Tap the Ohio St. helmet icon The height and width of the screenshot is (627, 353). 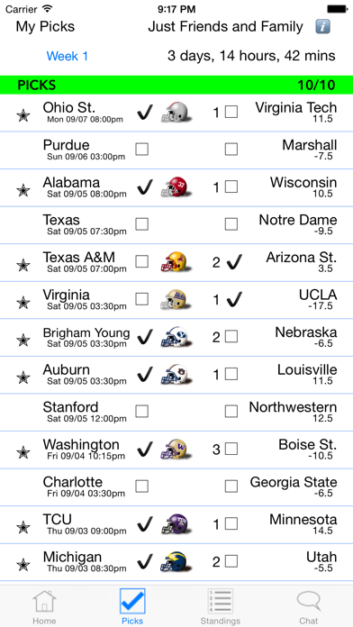coord(176,112)
